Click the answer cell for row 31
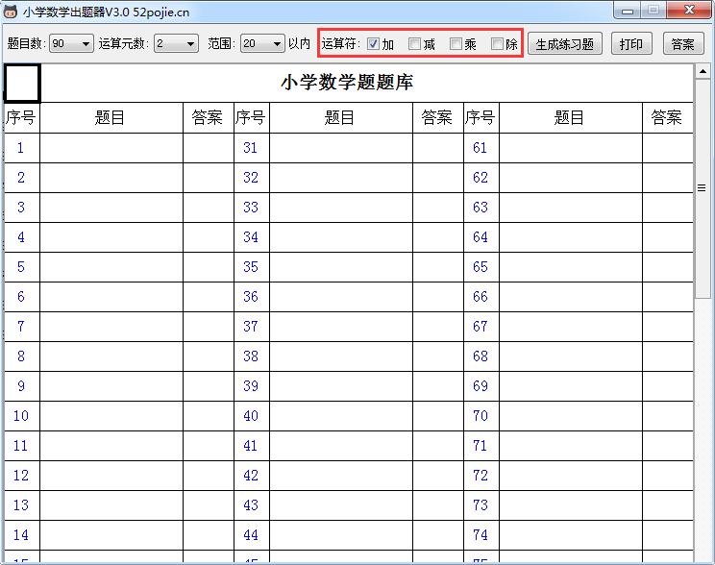 click(438, 148)
